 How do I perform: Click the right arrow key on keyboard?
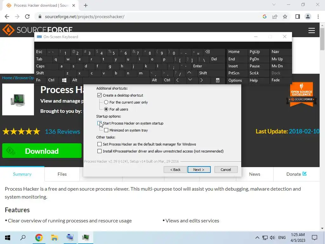click(x=201, y=80)
